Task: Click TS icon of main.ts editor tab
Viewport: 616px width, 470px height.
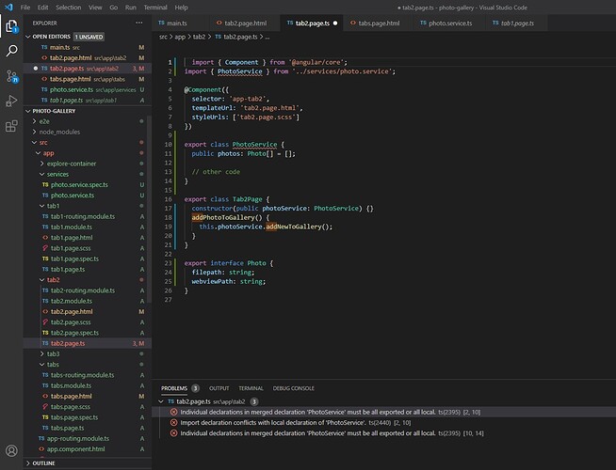Action: pyautogui.click(x=161, y=23)
